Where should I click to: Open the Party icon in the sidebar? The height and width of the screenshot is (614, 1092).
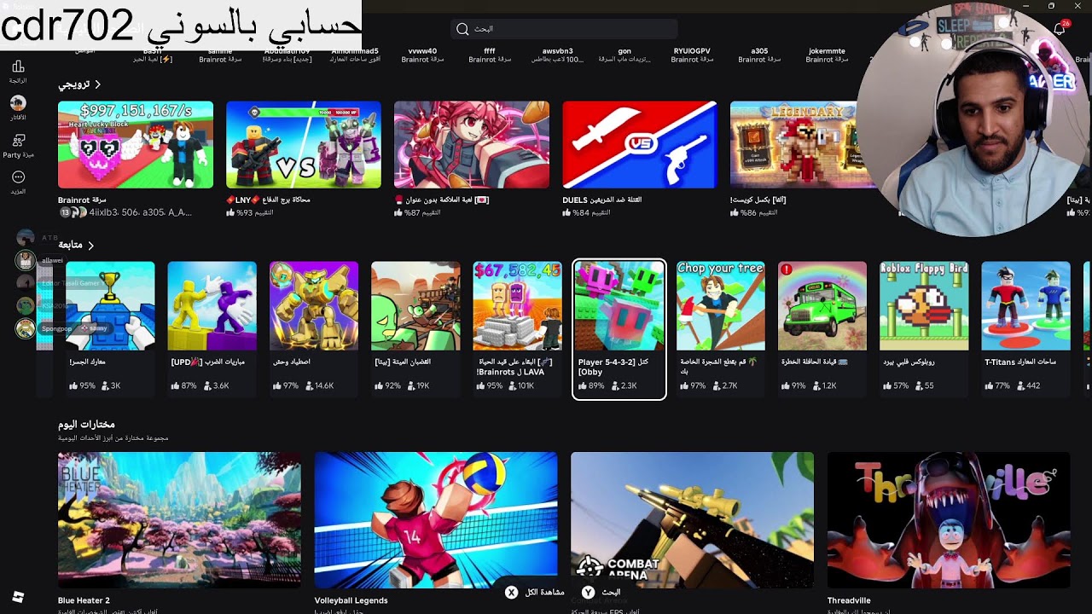18,140
